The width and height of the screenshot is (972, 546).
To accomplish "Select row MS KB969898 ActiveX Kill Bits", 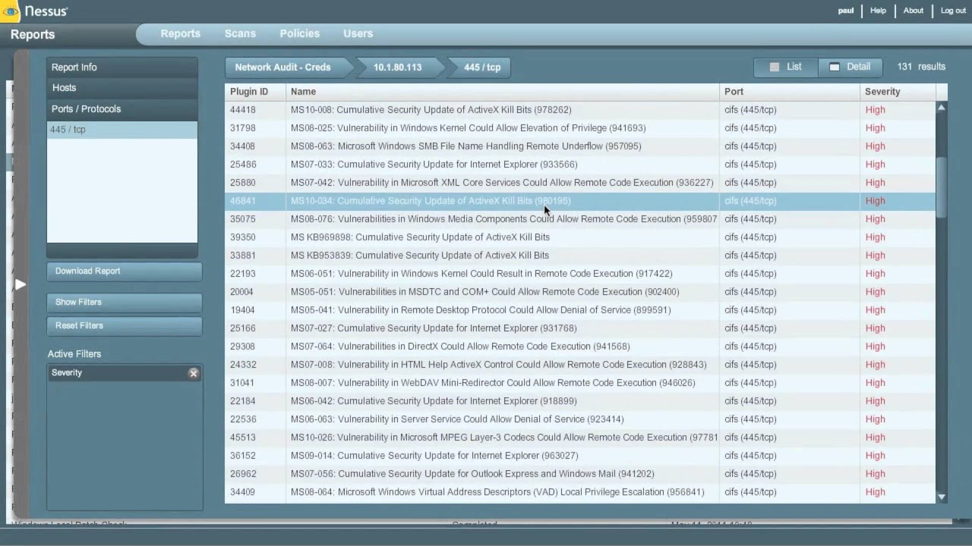I will pyautogui.click(x=580, y=237).
